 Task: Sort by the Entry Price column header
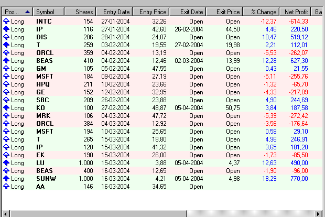pyautogui.click(x=151, y=12)
